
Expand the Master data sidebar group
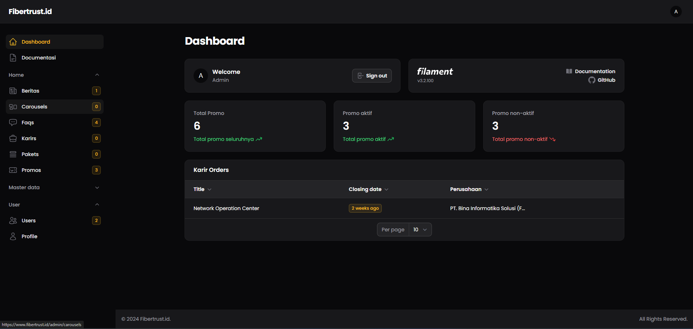(x=97, y=187)
